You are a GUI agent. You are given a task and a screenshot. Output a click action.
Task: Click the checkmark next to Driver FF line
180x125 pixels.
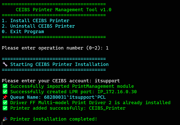pos(5,103)
